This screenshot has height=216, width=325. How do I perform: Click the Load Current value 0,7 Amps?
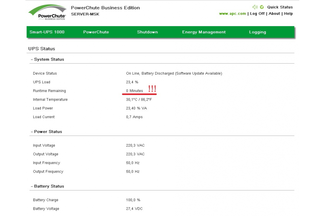(134, 117)
